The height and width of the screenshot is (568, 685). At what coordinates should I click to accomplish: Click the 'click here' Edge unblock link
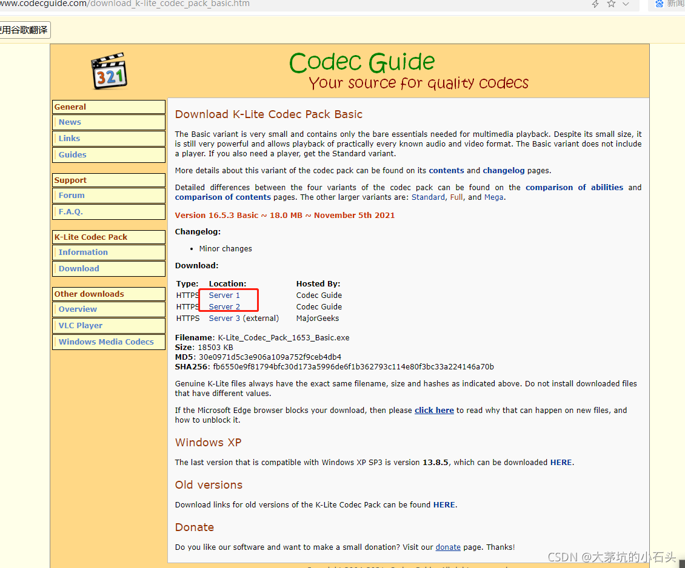coord(434,411)
